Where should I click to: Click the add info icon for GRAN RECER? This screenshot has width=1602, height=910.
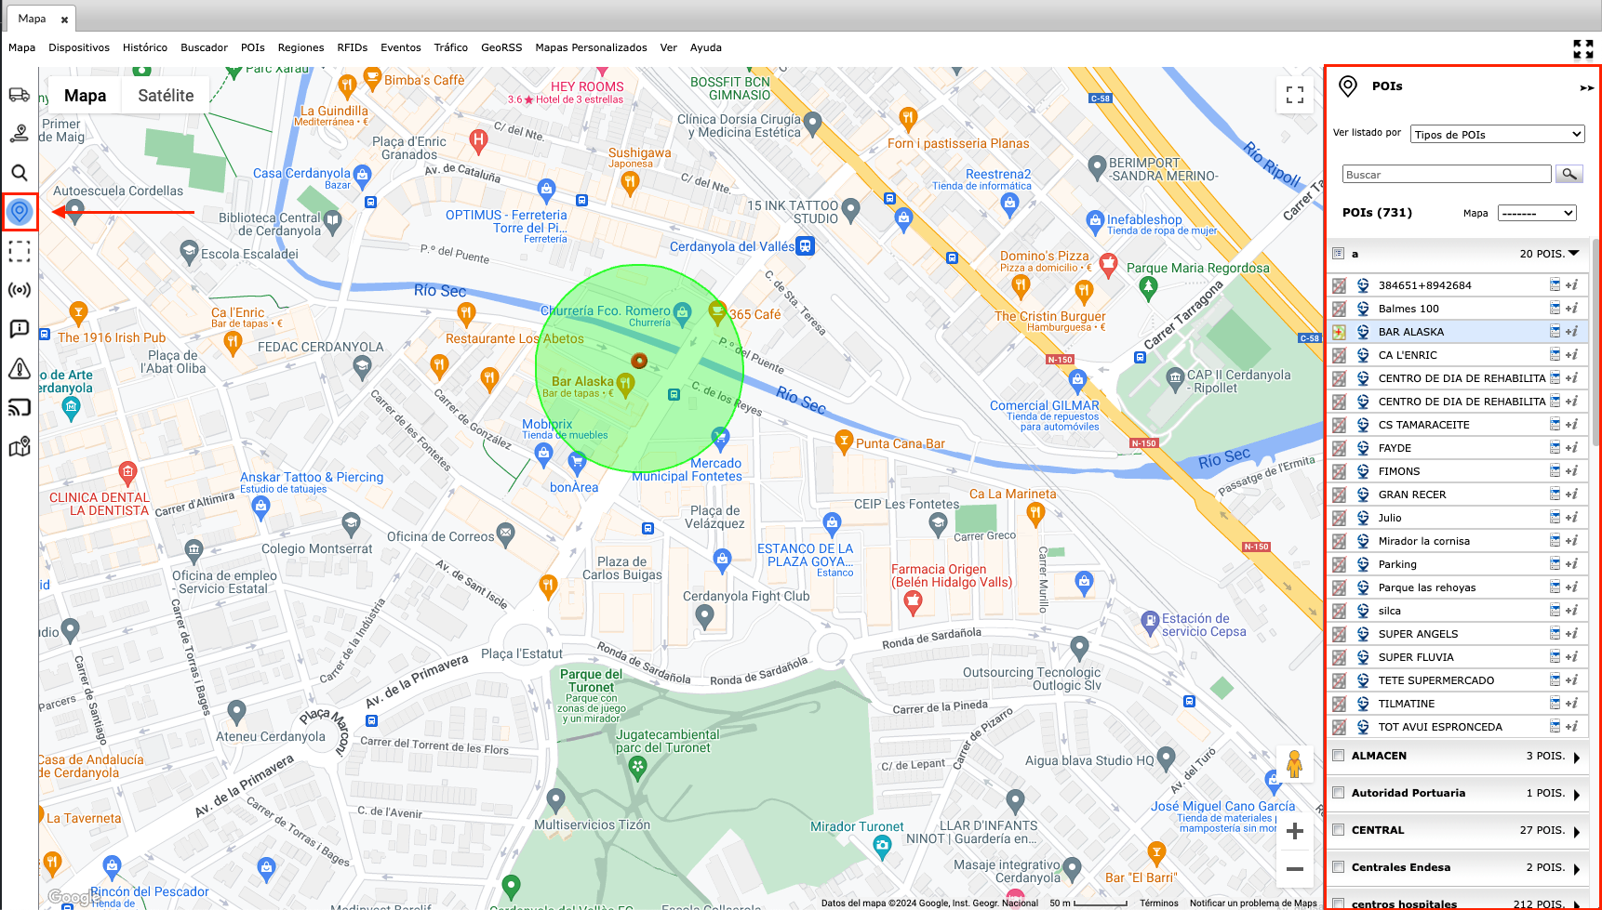coord(1571,495)
